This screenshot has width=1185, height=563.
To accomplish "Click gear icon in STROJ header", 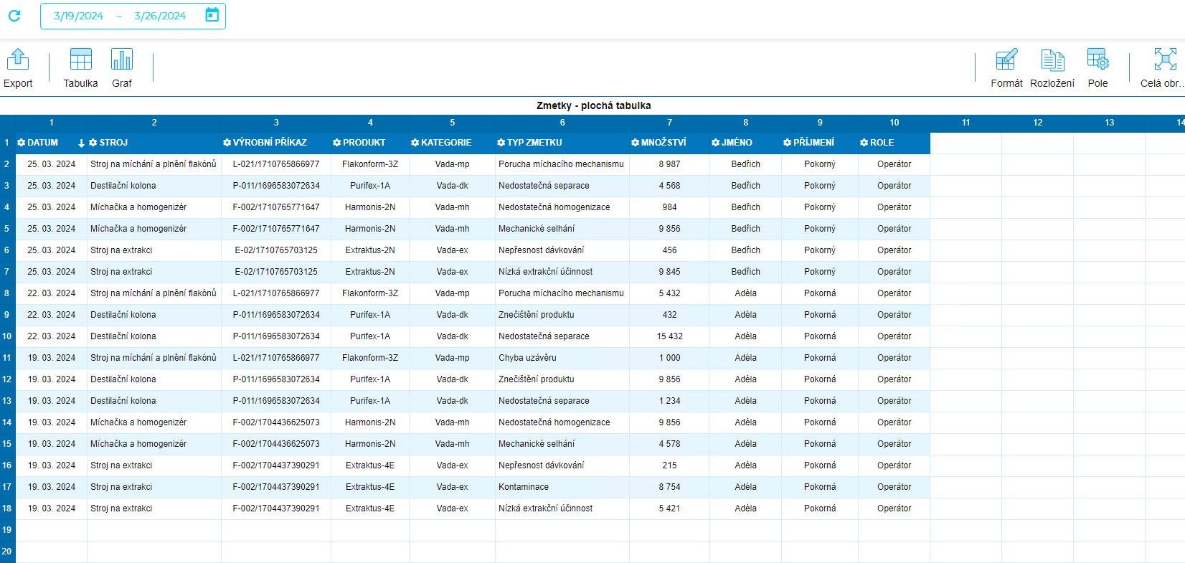I will [93, 143].
